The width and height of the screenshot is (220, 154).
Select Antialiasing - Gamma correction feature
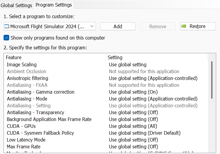point(41,92)
